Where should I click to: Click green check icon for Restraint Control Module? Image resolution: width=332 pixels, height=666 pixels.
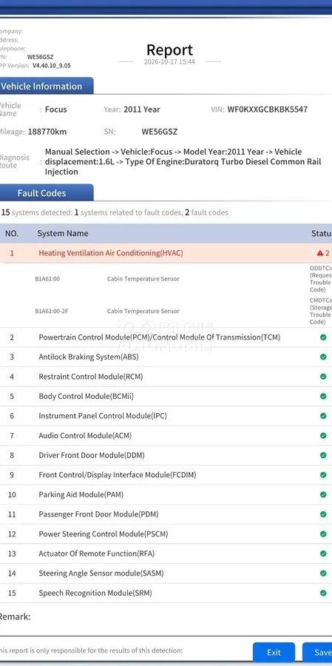(x=323, y=377)
